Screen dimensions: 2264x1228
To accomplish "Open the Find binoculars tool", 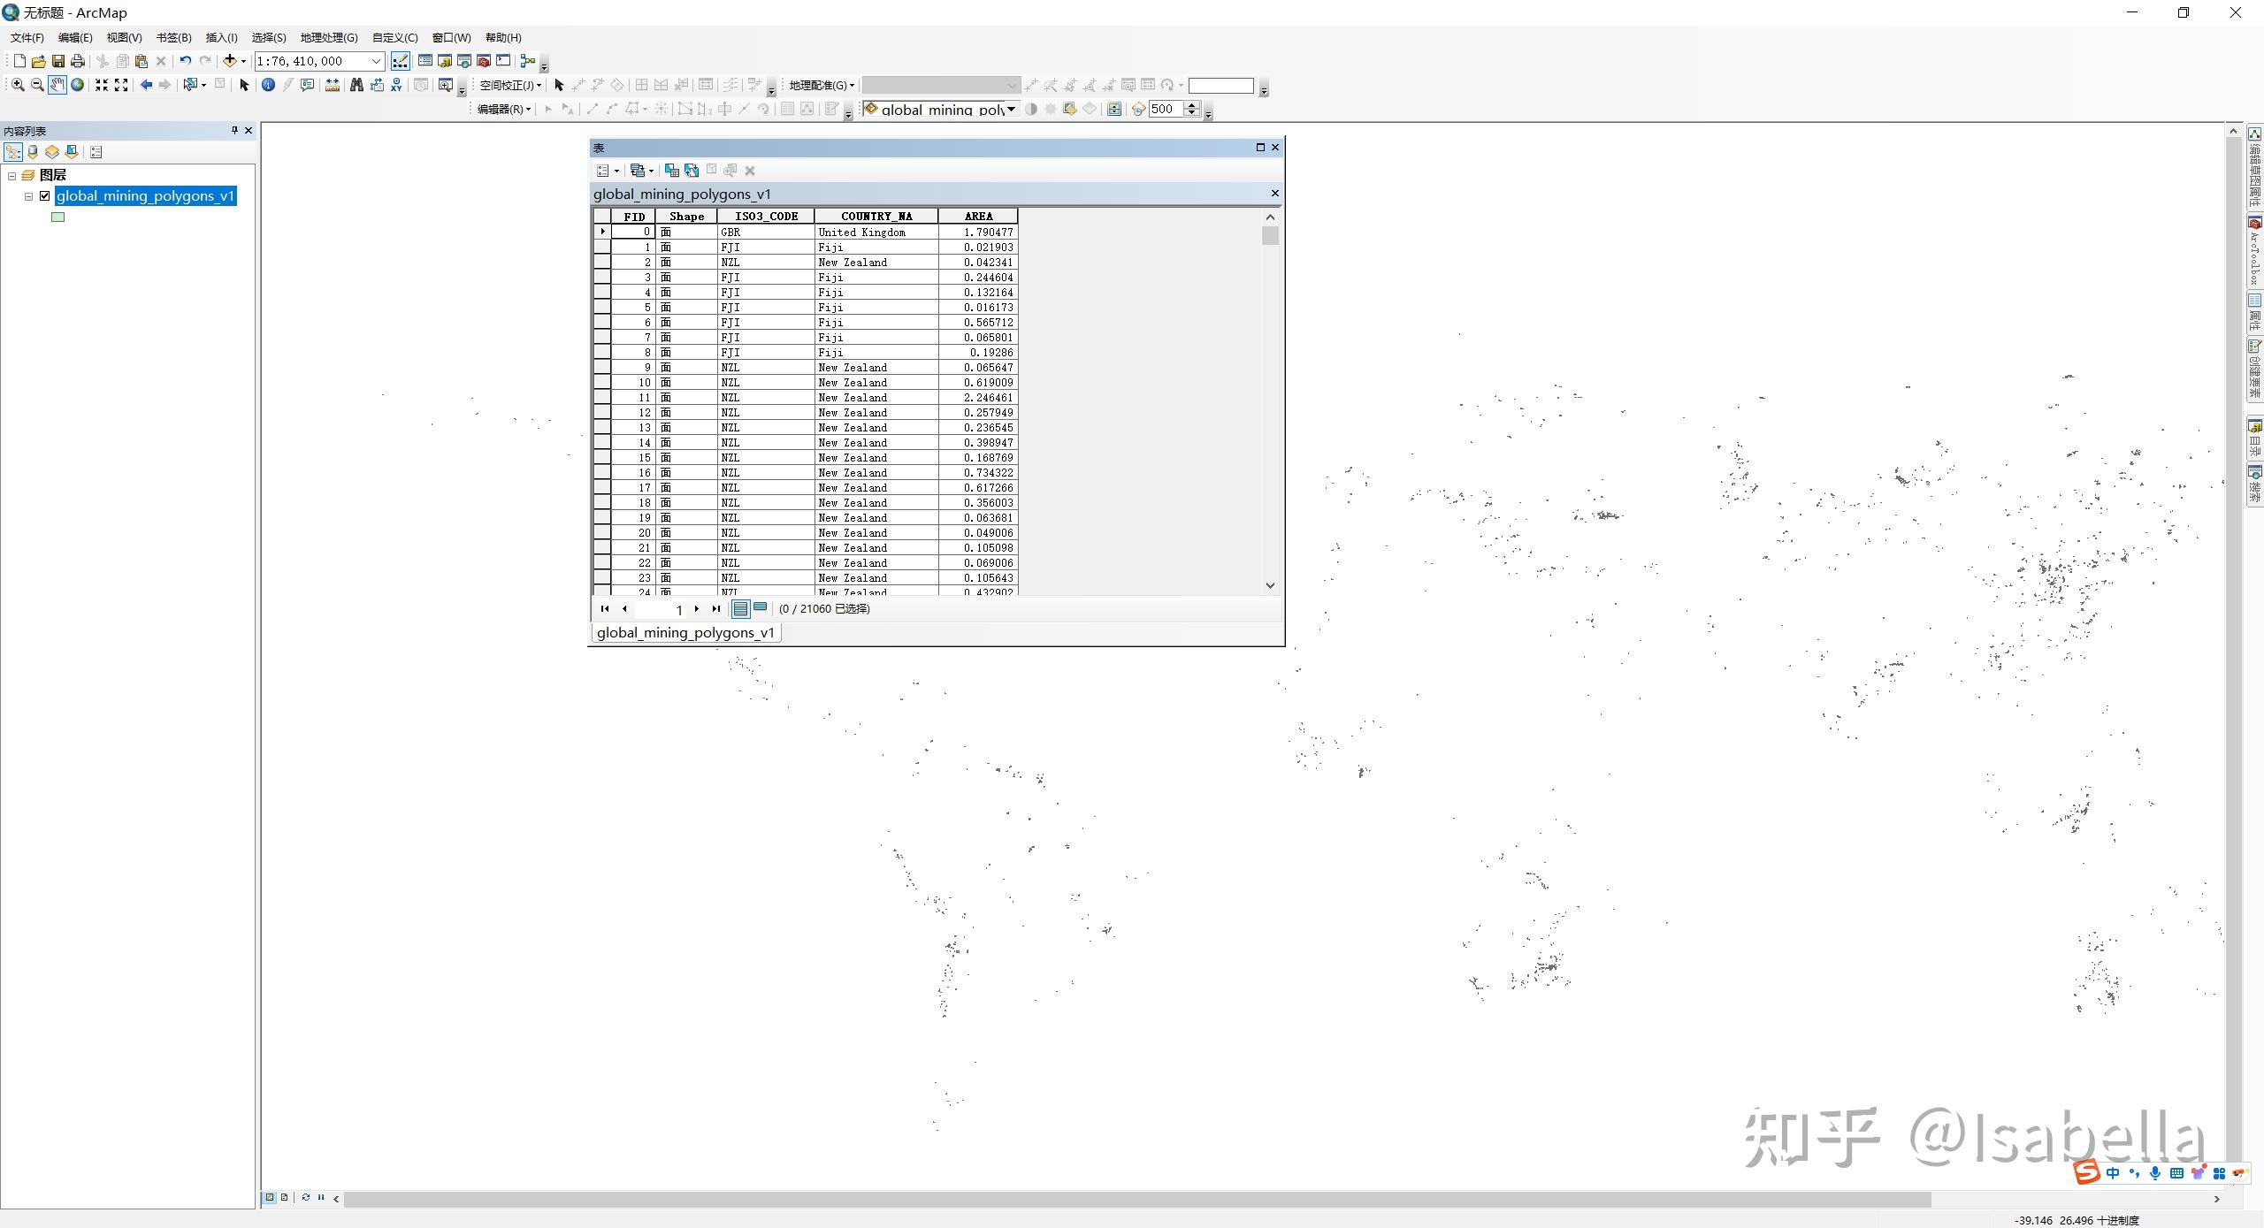I will (356, 85).
